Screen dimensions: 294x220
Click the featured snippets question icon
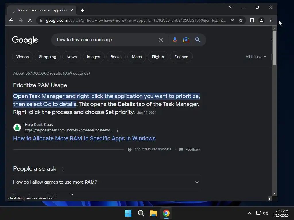pos(129,150)
